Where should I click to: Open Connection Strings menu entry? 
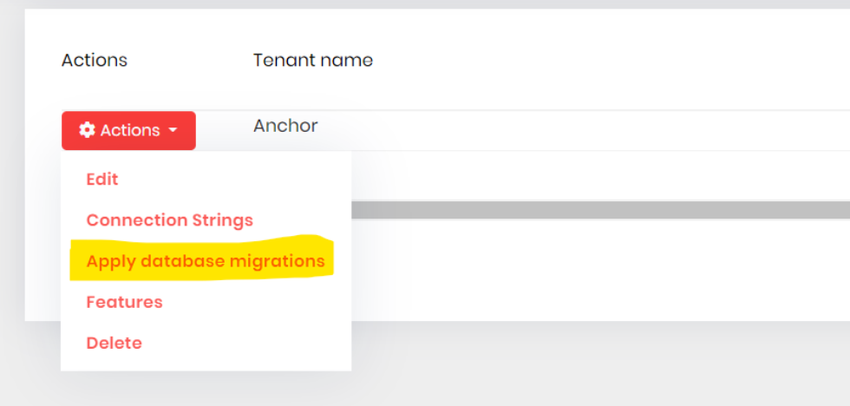click(x=170, y=220)
